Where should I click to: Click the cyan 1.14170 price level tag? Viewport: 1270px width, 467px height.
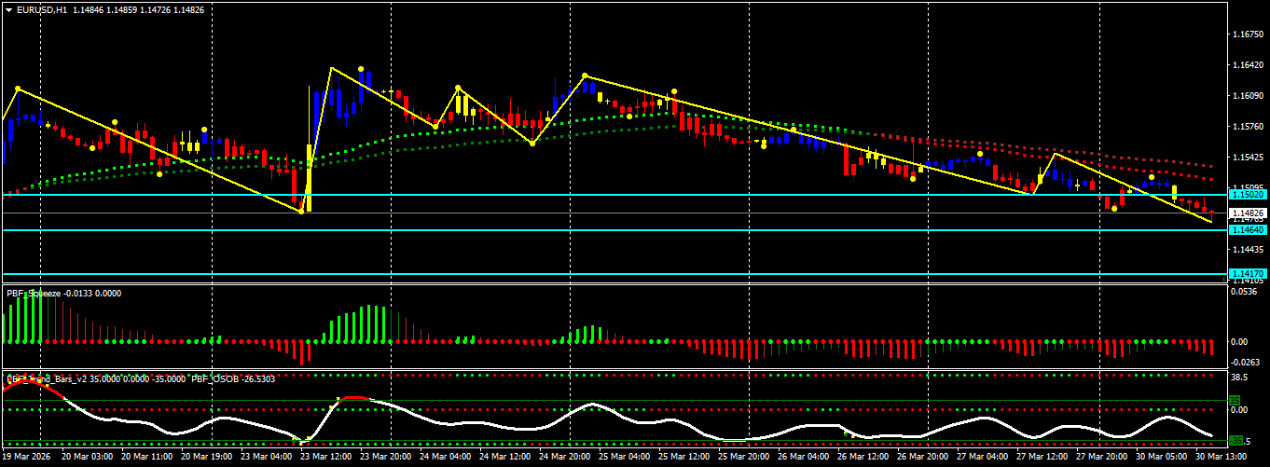[x=1248, y=274]
